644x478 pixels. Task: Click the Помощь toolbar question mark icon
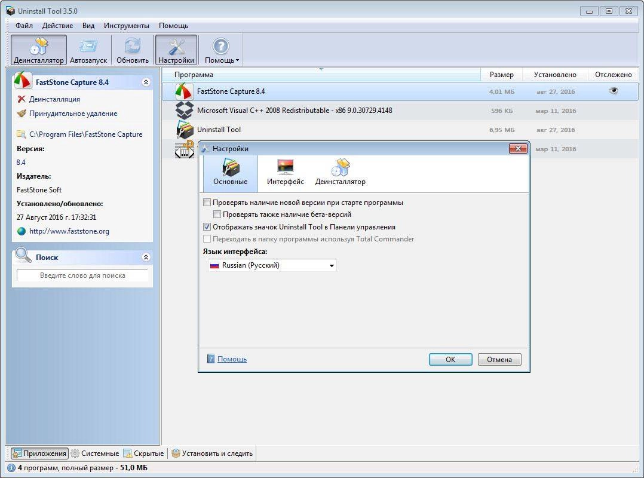click(220, 46)
